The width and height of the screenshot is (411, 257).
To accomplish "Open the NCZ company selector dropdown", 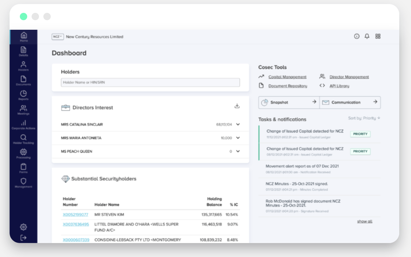I will 57,37.
